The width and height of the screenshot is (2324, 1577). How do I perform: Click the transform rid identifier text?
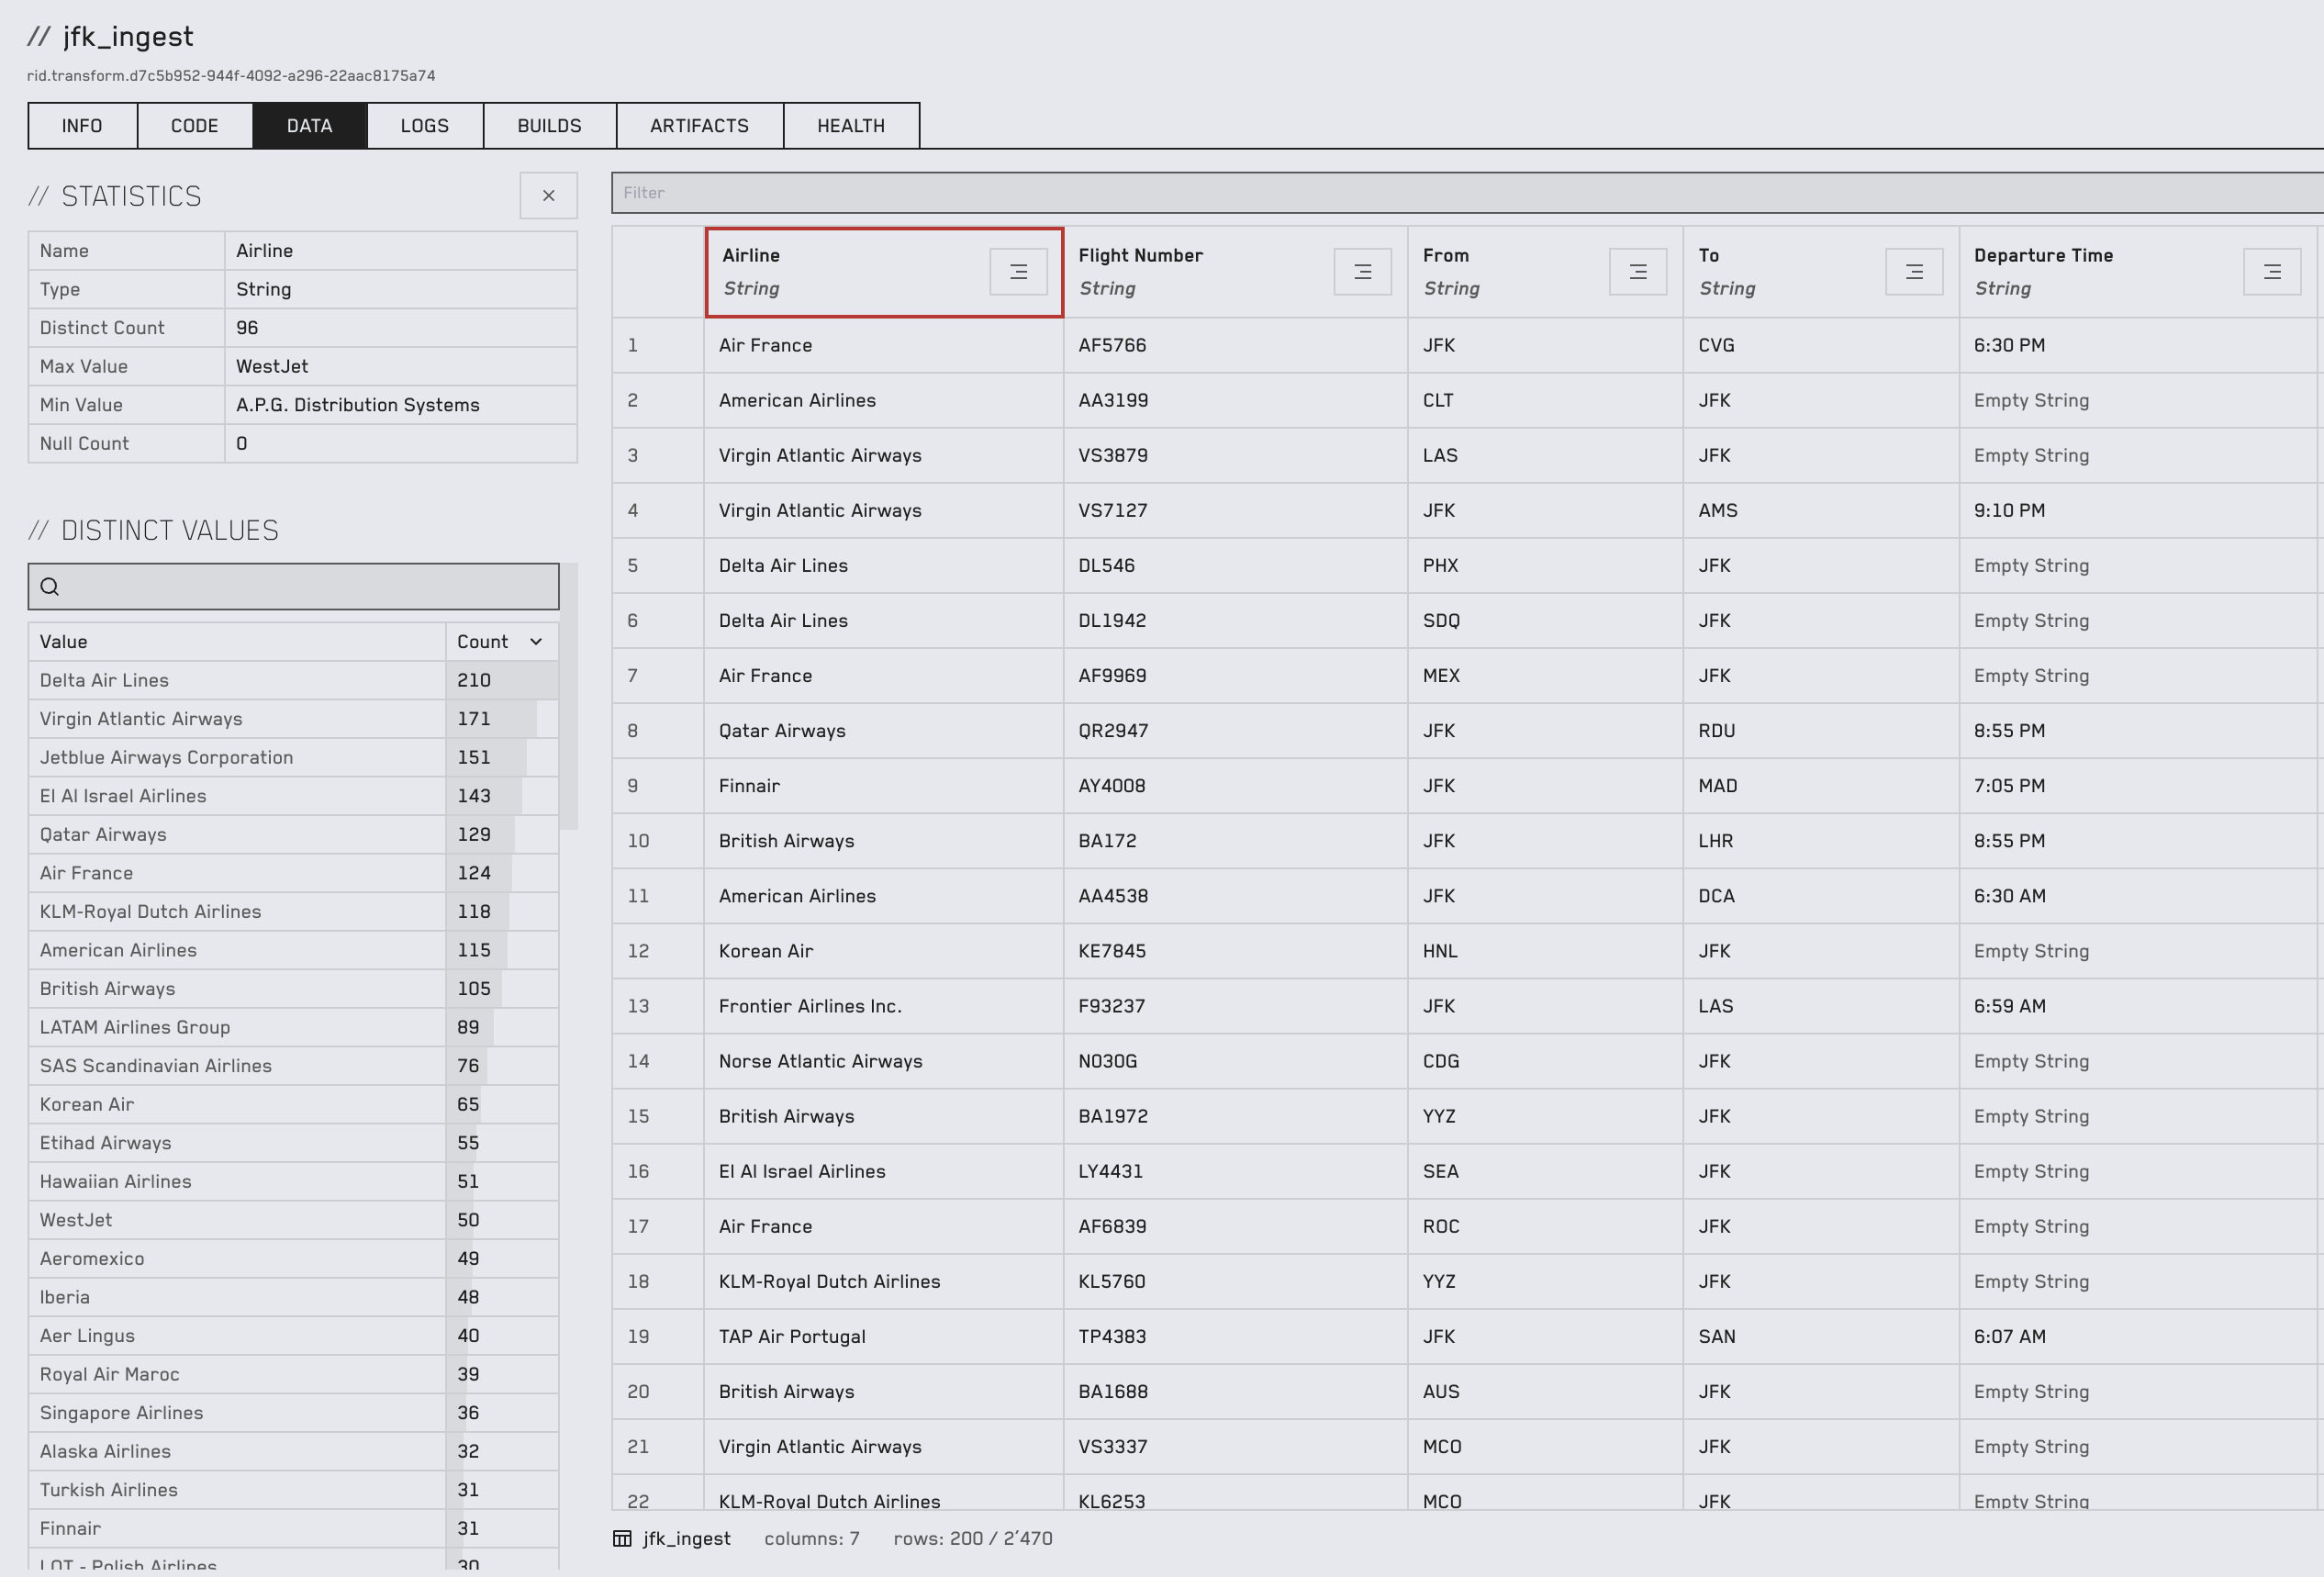(x=231, y=76)
